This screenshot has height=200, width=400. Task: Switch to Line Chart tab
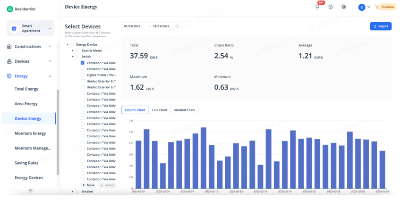[x=160, y=110]
